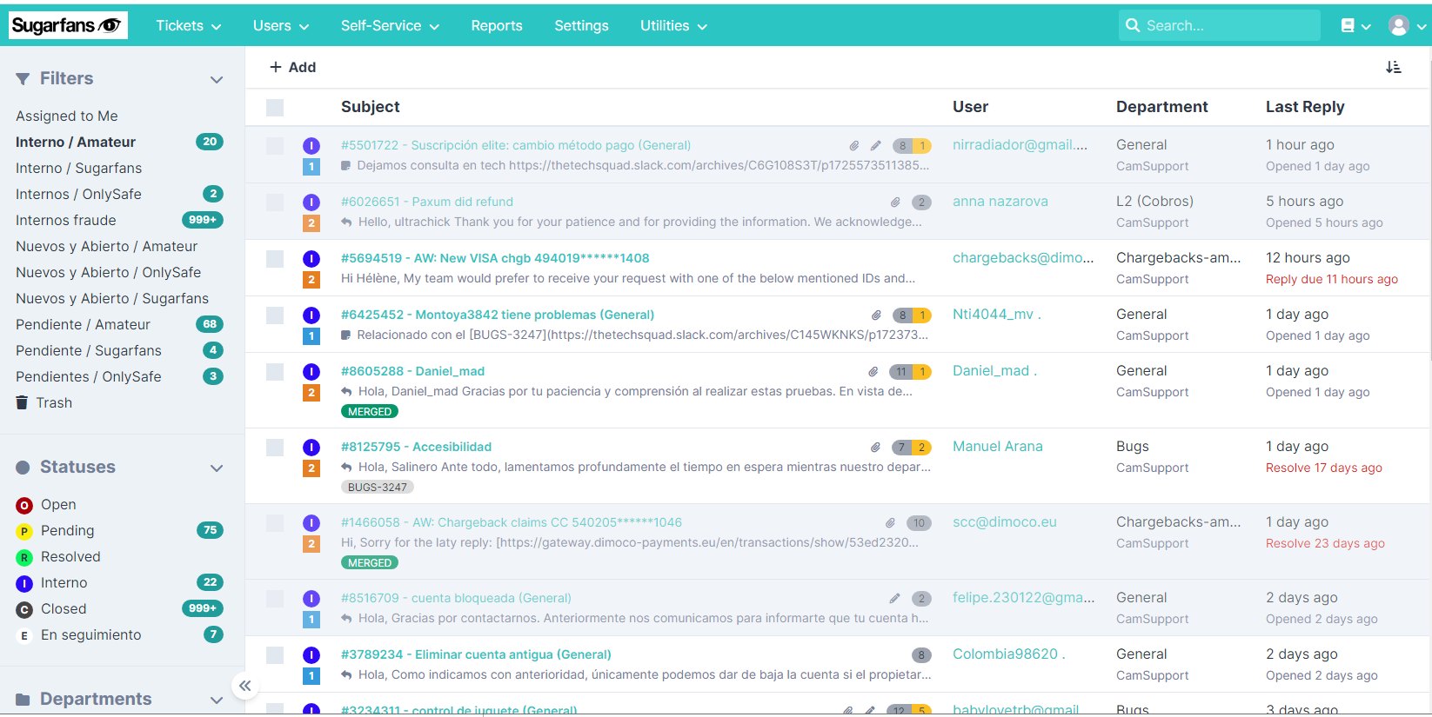
Task: Click paperclip icon on ticket #1466058
Action: click(x=890, y=523)
